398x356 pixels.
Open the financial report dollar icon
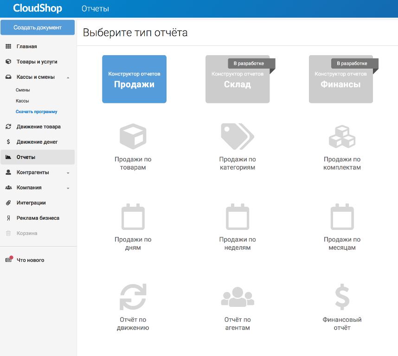tap(342, 297)
